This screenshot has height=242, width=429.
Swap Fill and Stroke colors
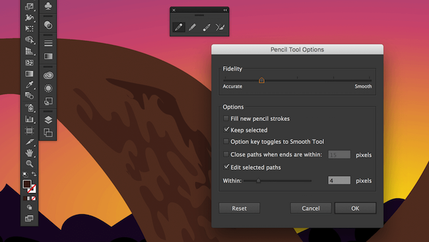34,174
